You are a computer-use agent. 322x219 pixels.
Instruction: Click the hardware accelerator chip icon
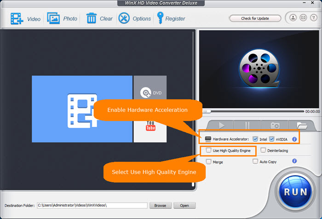point(208,139)
